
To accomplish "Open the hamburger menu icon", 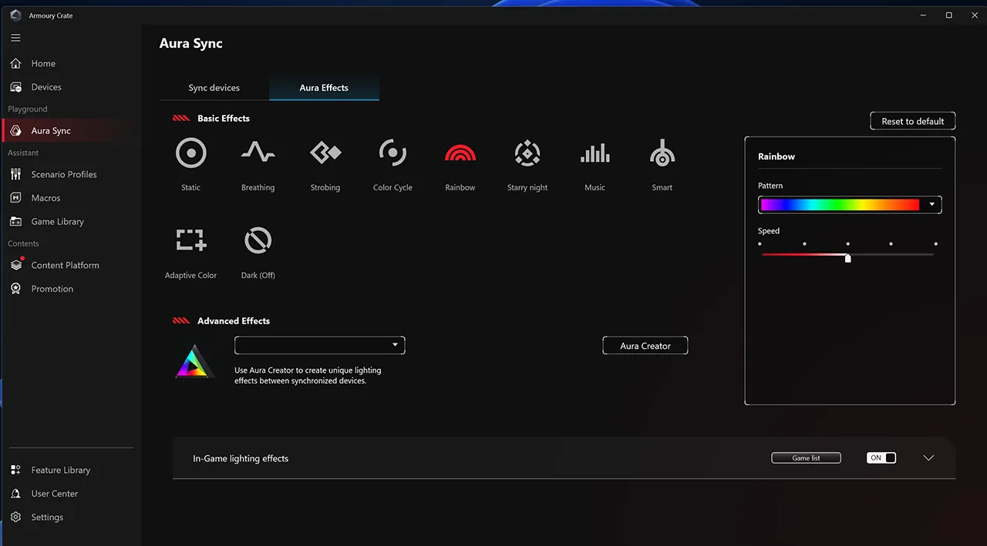I will [15, 38].
